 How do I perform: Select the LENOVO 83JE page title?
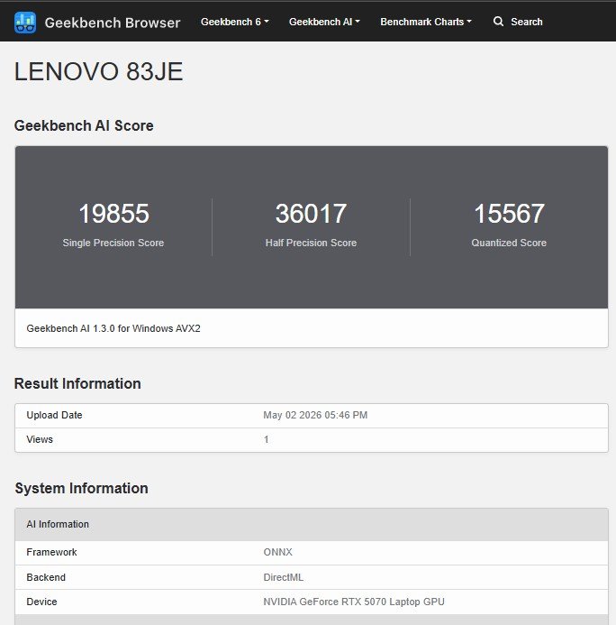99,72
